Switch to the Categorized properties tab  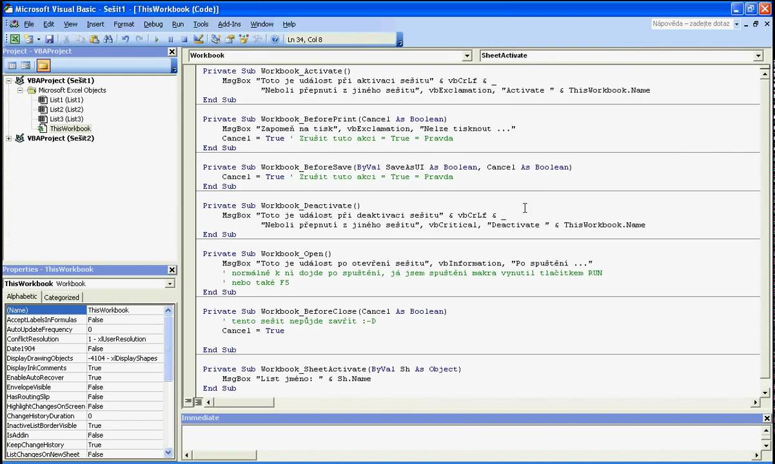click(61, 297)
